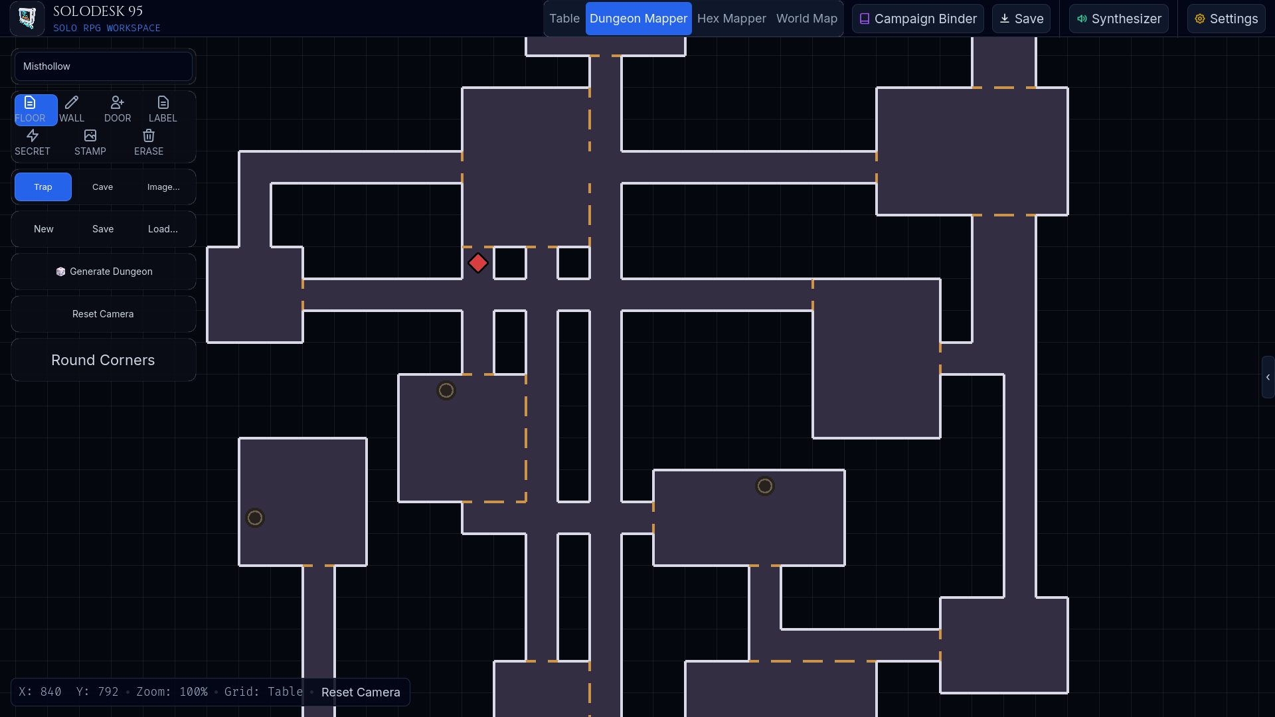Click Save in the left panel
1275x717 pixels.
pyautogui.click(x=103, y=229)
